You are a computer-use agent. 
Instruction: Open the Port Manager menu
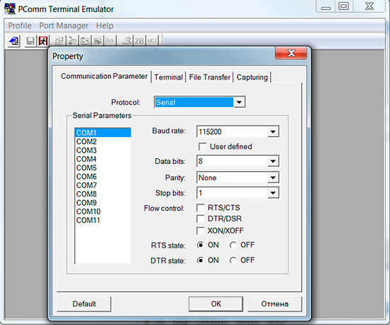(64, 26)
